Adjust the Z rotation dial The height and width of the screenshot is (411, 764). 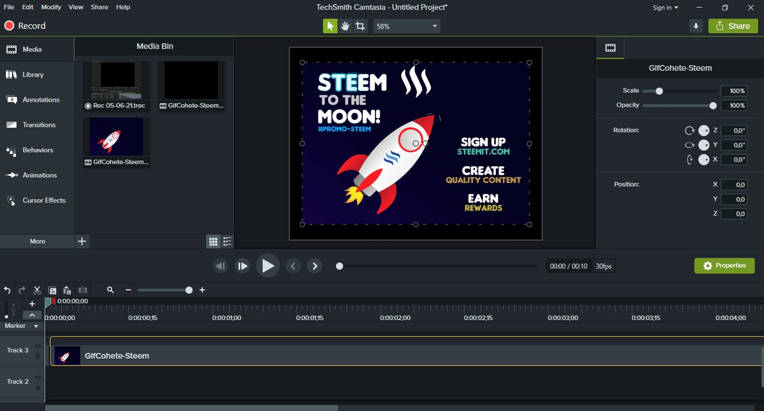[x=704, y=131]
